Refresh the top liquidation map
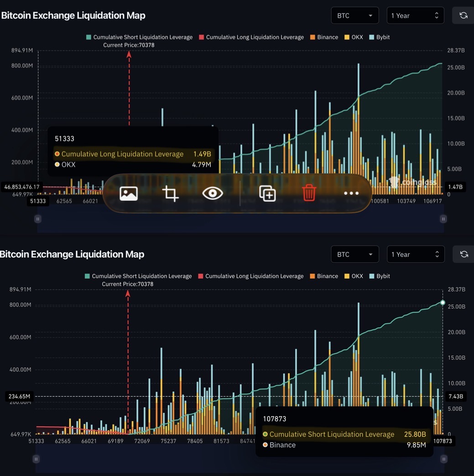 [463, 16]
